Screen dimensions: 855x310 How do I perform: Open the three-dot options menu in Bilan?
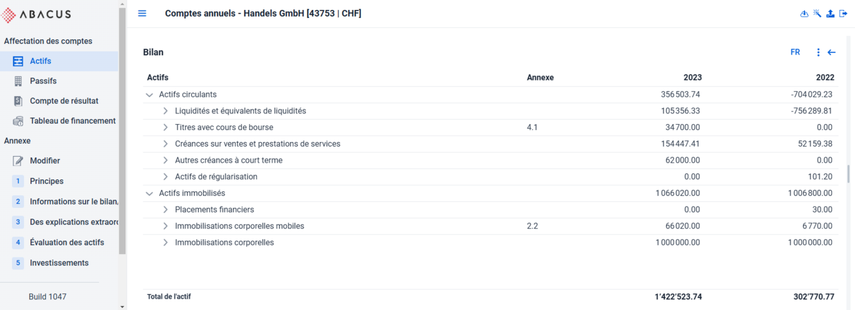[x=818, y=52]
